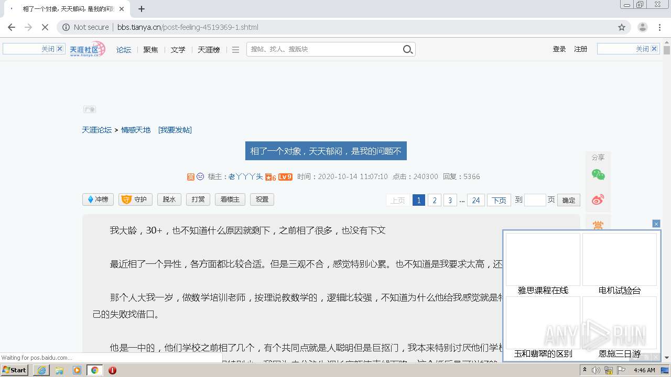Click the post title 相了一个对象
671x377 pixels.
[x=326, y=151]
